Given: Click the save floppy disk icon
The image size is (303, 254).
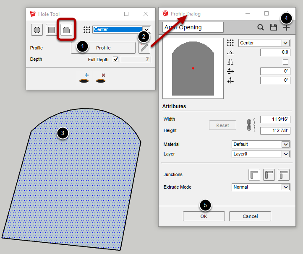Looking at the screenshot, I should click(274, 27).
